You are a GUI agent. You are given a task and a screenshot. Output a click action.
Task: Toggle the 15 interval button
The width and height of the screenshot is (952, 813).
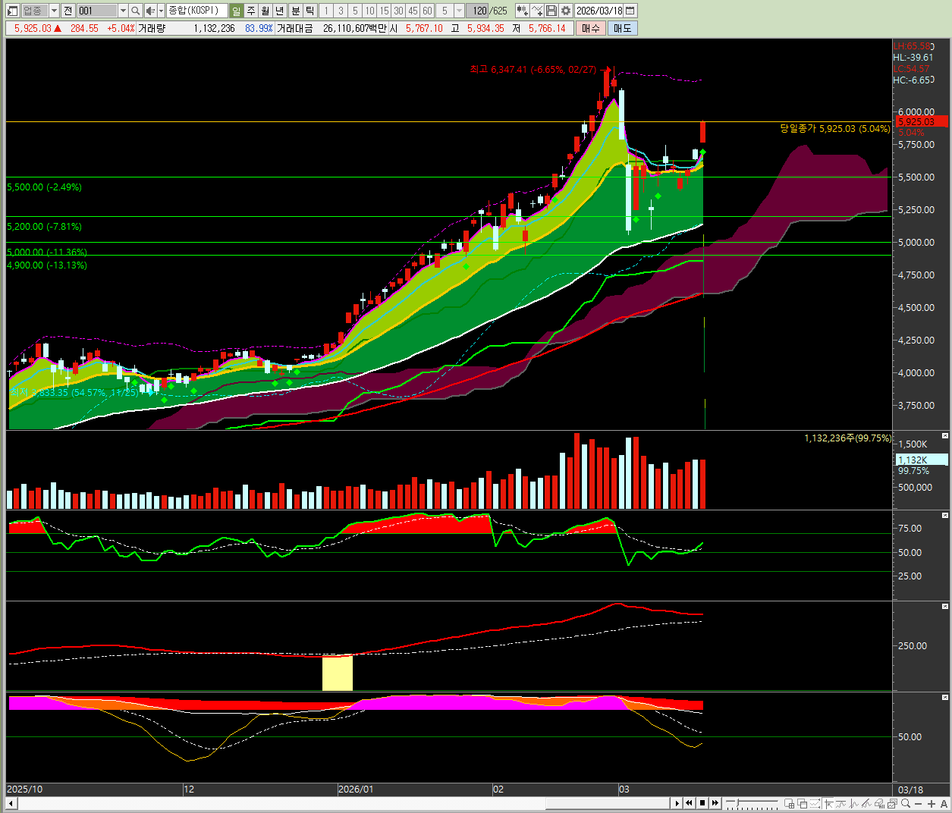tap(384, 11)
